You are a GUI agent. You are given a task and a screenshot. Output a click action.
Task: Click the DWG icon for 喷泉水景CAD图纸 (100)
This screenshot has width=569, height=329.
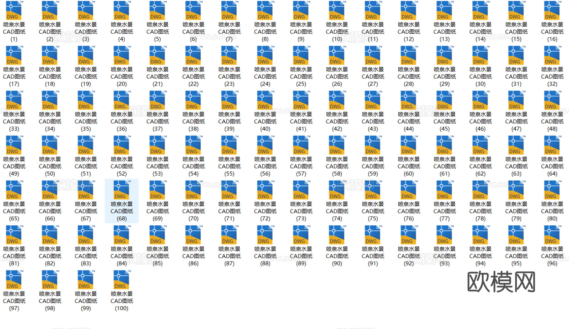122,280
